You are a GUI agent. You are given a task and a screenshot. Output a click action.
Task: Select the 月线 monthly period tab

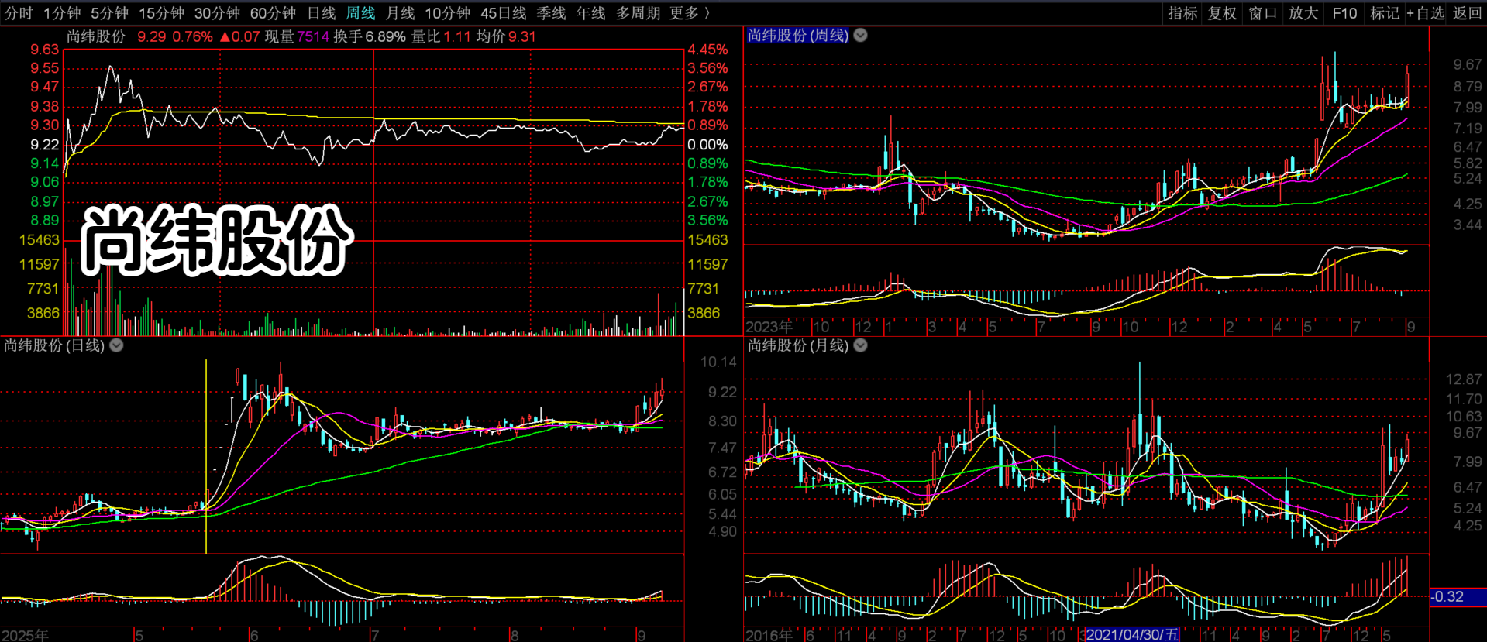coord(400,13)
